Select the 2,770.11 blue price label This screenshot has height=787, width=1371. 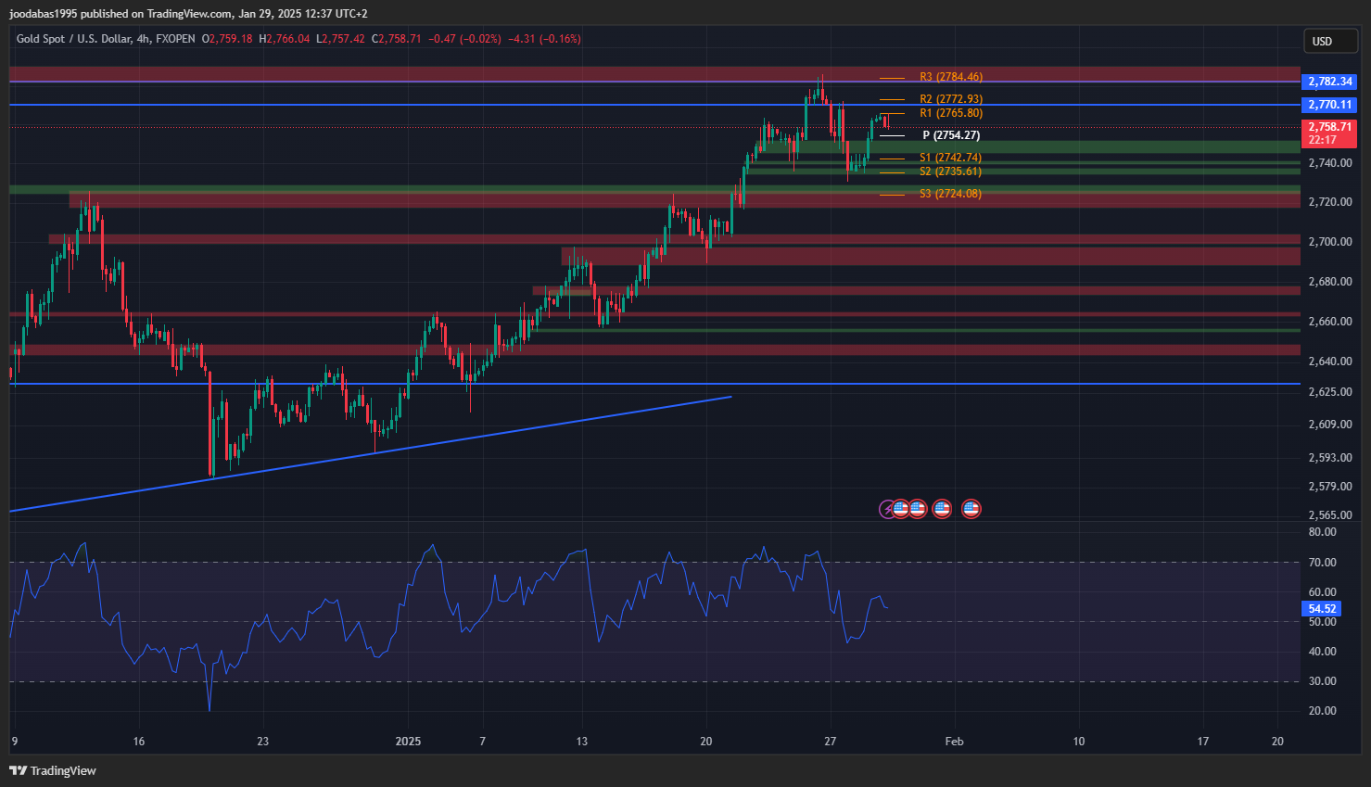point(1329,105)
